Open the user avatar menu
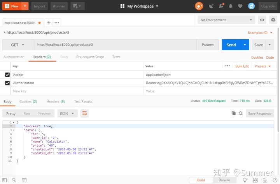 [x=251, y=6]
